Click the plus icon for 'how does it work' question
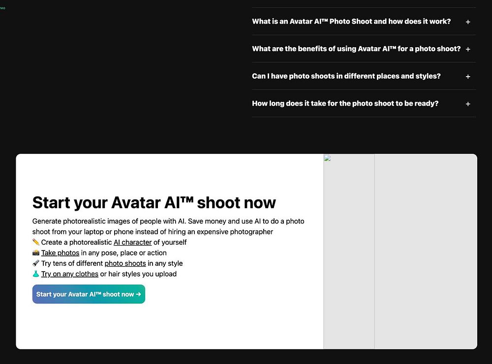492x364 pixels. point(468,22)
